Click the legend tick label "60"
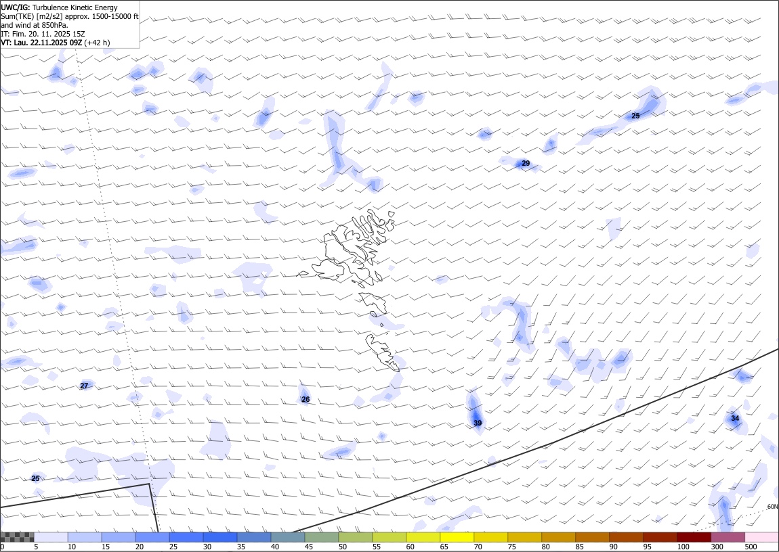779x552 pixels. (x=409, y=547)
